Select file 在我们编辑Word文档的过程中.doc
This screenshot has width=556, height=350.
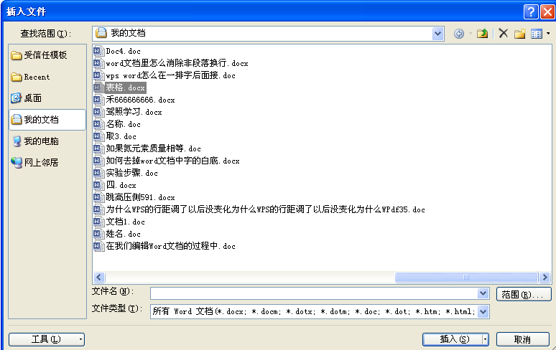(x=170, y=246)
